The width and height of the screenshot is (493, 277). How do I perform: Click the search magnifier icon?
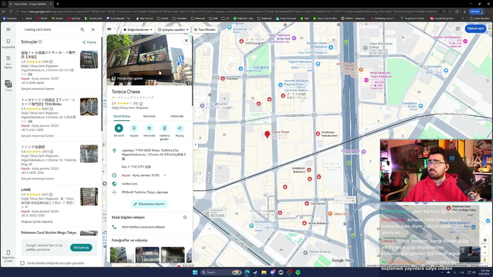tap(82, 29)
